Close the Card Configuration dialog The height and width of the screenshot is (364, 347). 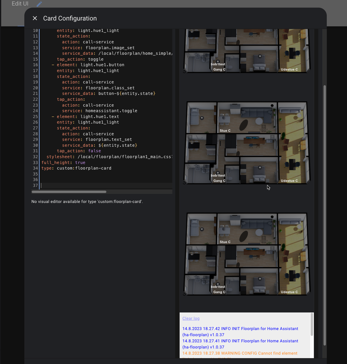[x=35, y=18]
